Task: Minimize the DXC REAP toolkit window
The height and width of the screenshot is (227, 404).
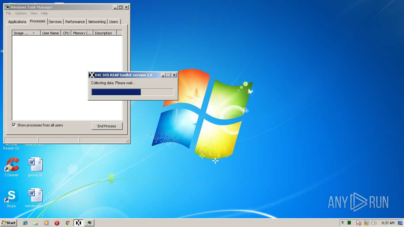Action: pos(163,75)
